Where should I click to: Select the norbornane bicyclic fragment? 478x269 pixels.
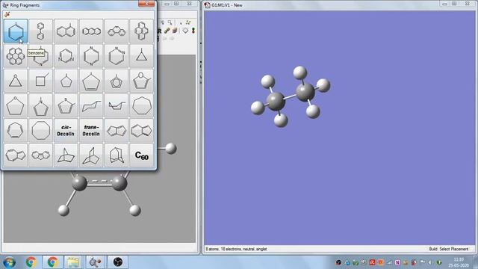66,155
